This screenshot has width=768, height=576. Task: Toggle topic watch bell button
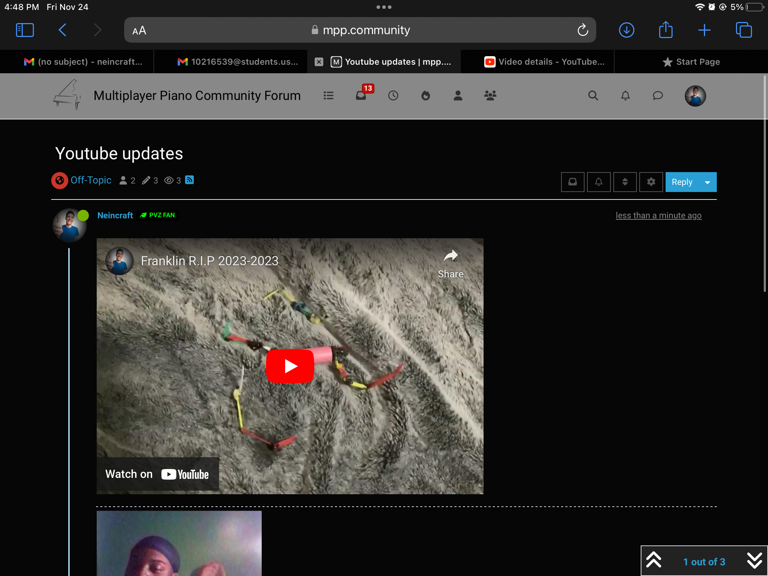599,182
